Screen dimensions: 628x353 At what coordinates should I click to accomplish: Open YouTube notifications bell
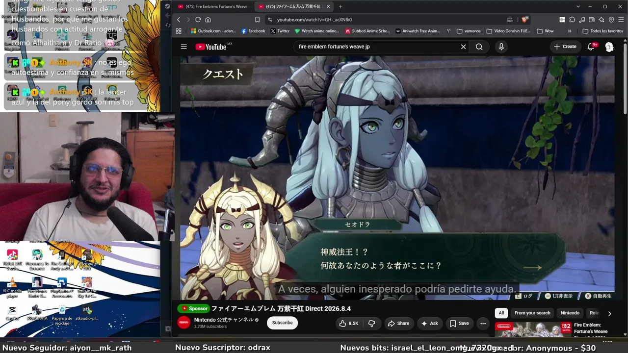coord(591,47)
